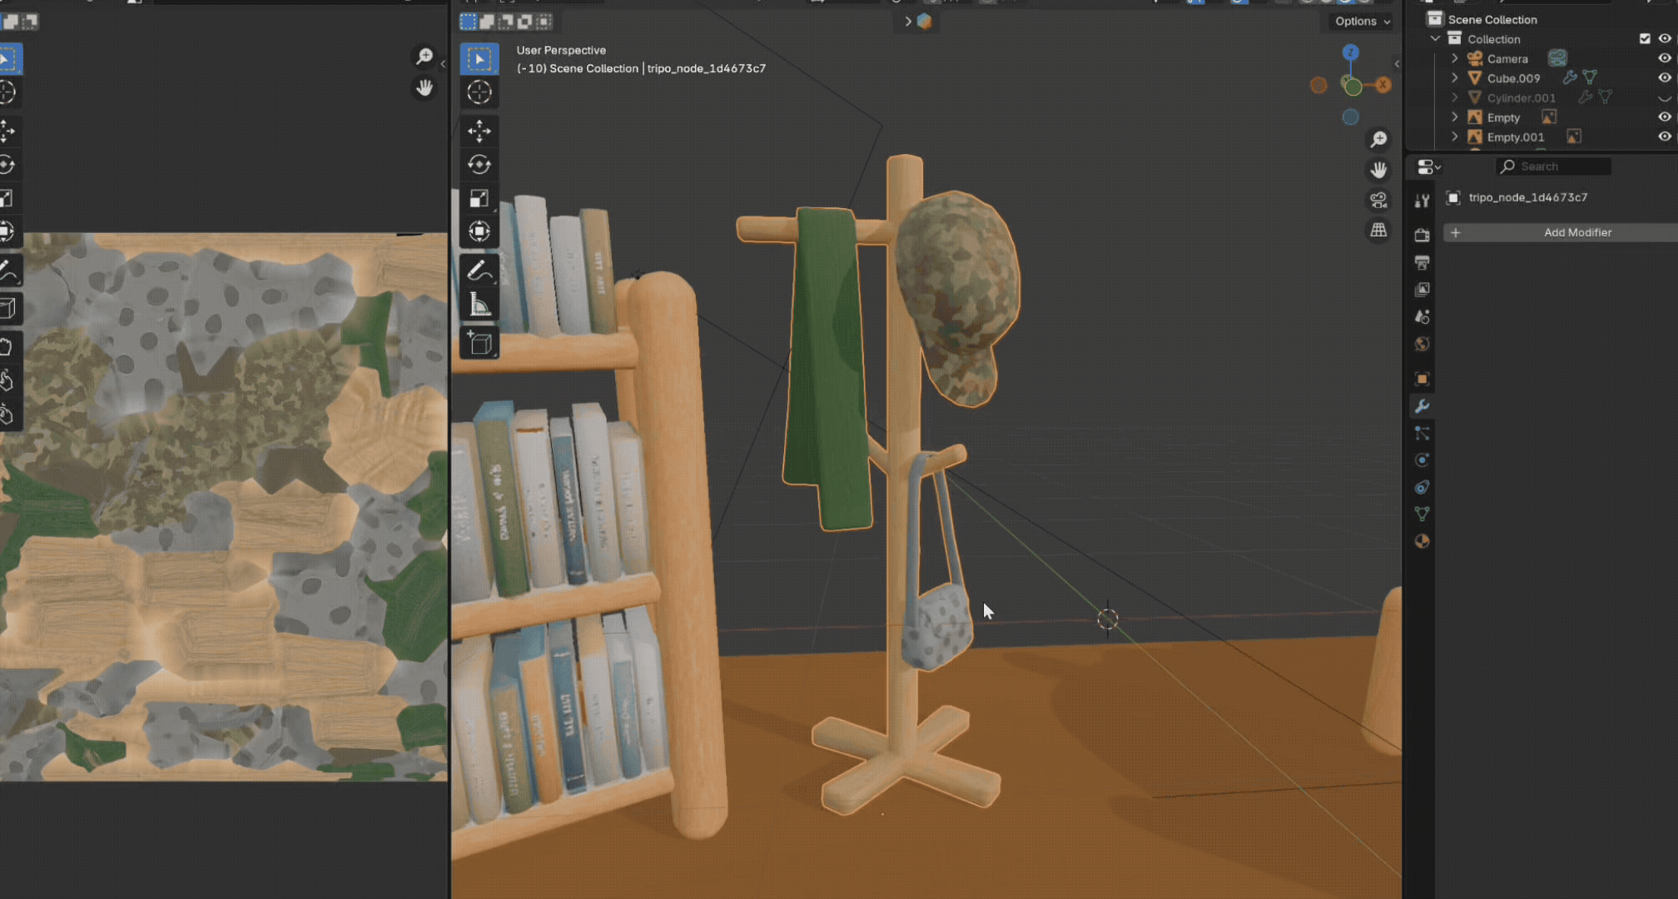Viewport: 1678px width, 899px height.
Task: Toggle camera view in the viewport
Action: [1378, 200]
